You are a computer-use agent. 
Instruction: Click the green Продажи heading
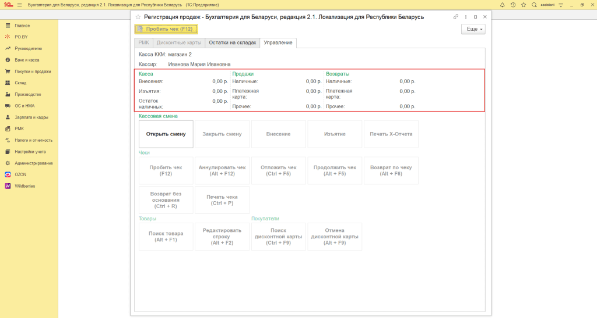click(x=243, y=74)
